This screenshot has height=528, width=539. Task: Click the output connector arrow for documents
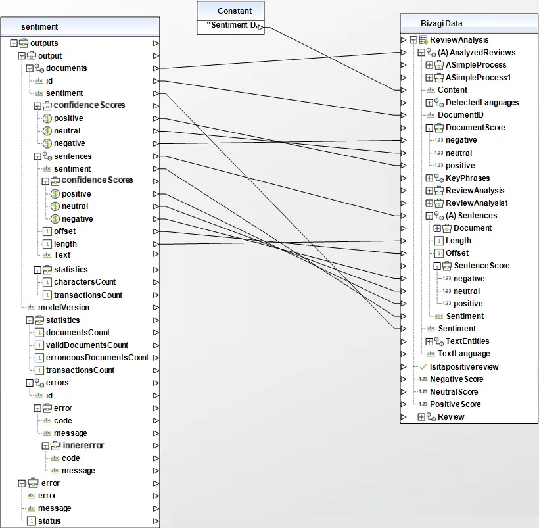(x=156, y=68)
